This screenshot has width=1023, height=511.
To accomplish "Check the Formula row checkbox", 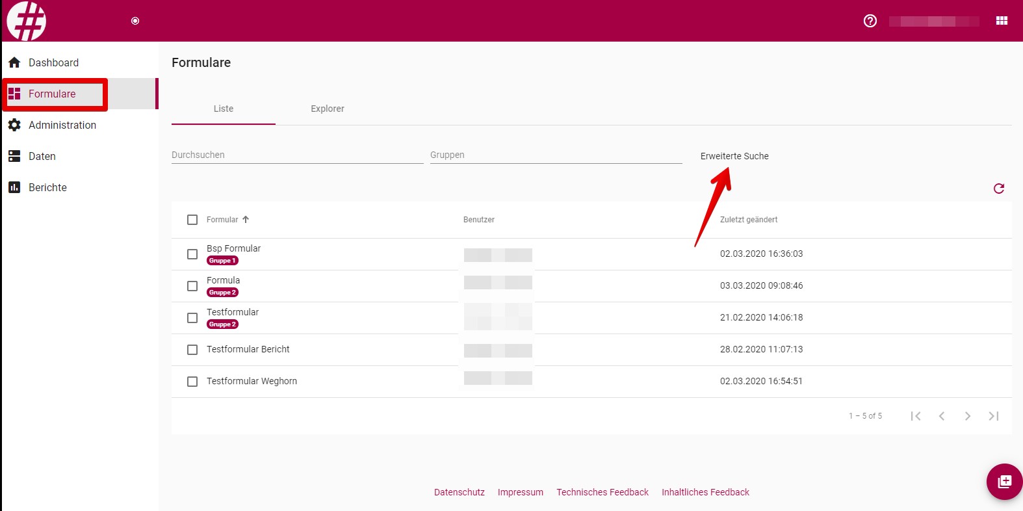I will (192, 286).
